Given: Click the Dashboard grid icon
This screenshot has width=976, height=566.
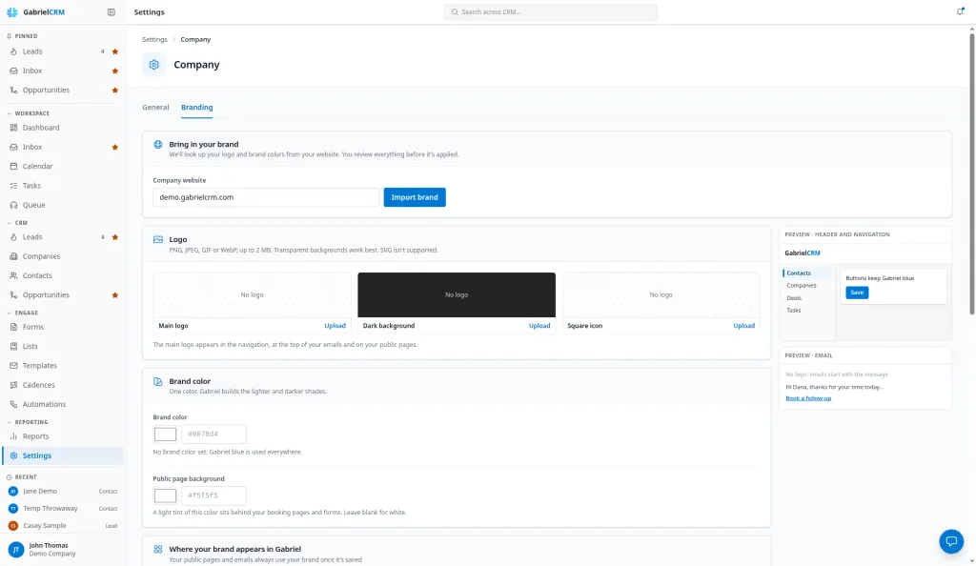Looking at the screenshot, I should point(13,128).
